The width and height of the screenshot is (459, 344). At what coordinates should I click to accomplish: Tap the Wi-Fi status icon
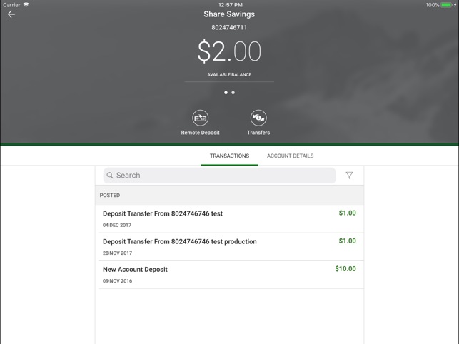[x=26, y=5]
